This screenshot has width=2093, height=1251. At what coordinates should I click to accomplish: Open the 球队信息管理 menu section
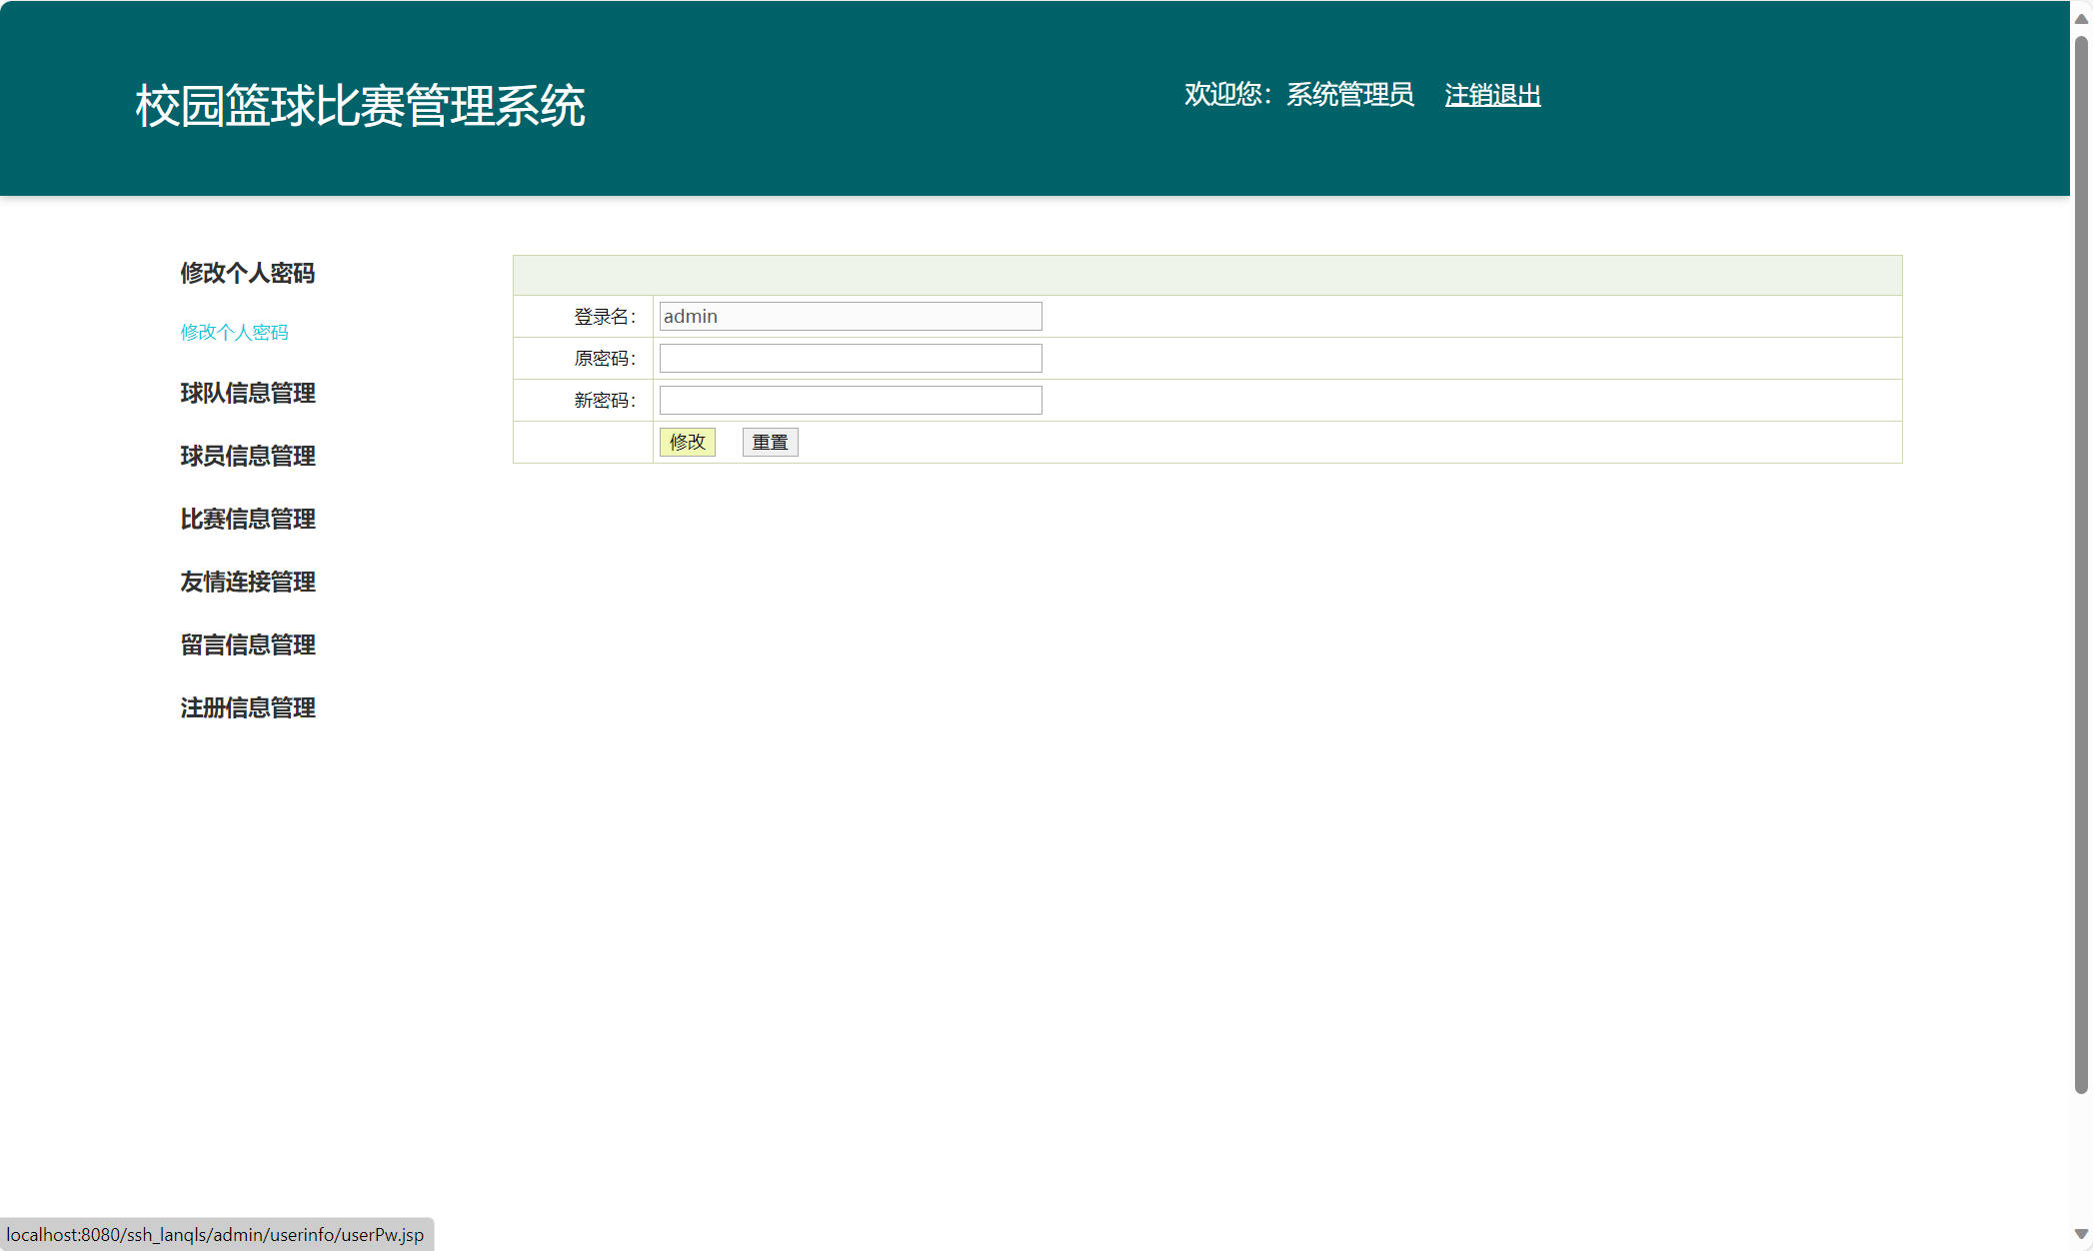[246, 393]
